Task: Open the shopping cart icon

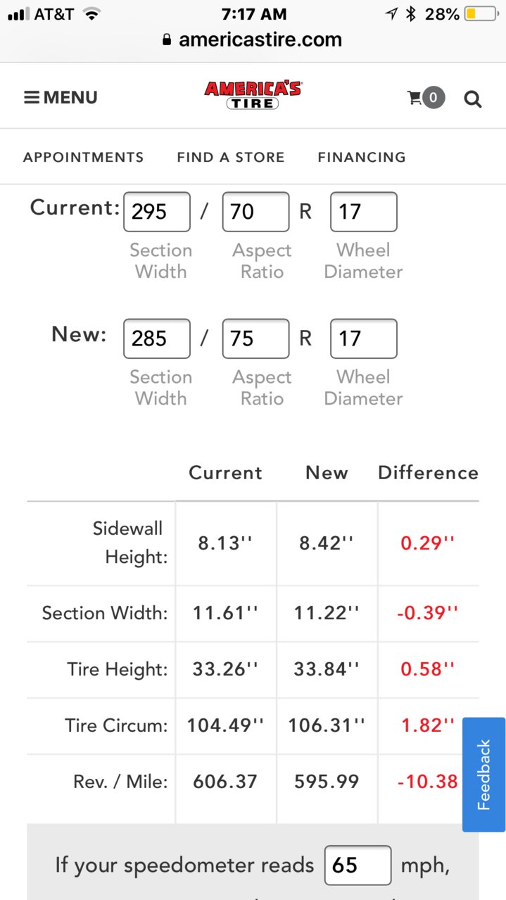Action: click(x=426, y=98)
